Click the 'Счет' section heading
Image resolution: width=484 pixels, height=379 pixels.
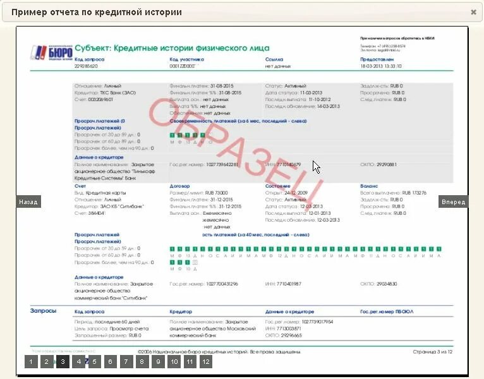pos(80,186)
